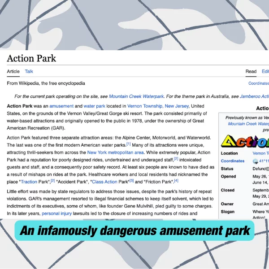
Task: Click citation reference [1]
Action: (x=129, y=144)
